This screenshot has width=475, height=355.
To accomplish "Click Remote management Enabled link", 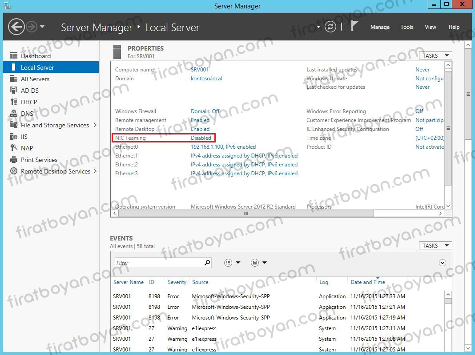I will (200, 120).
